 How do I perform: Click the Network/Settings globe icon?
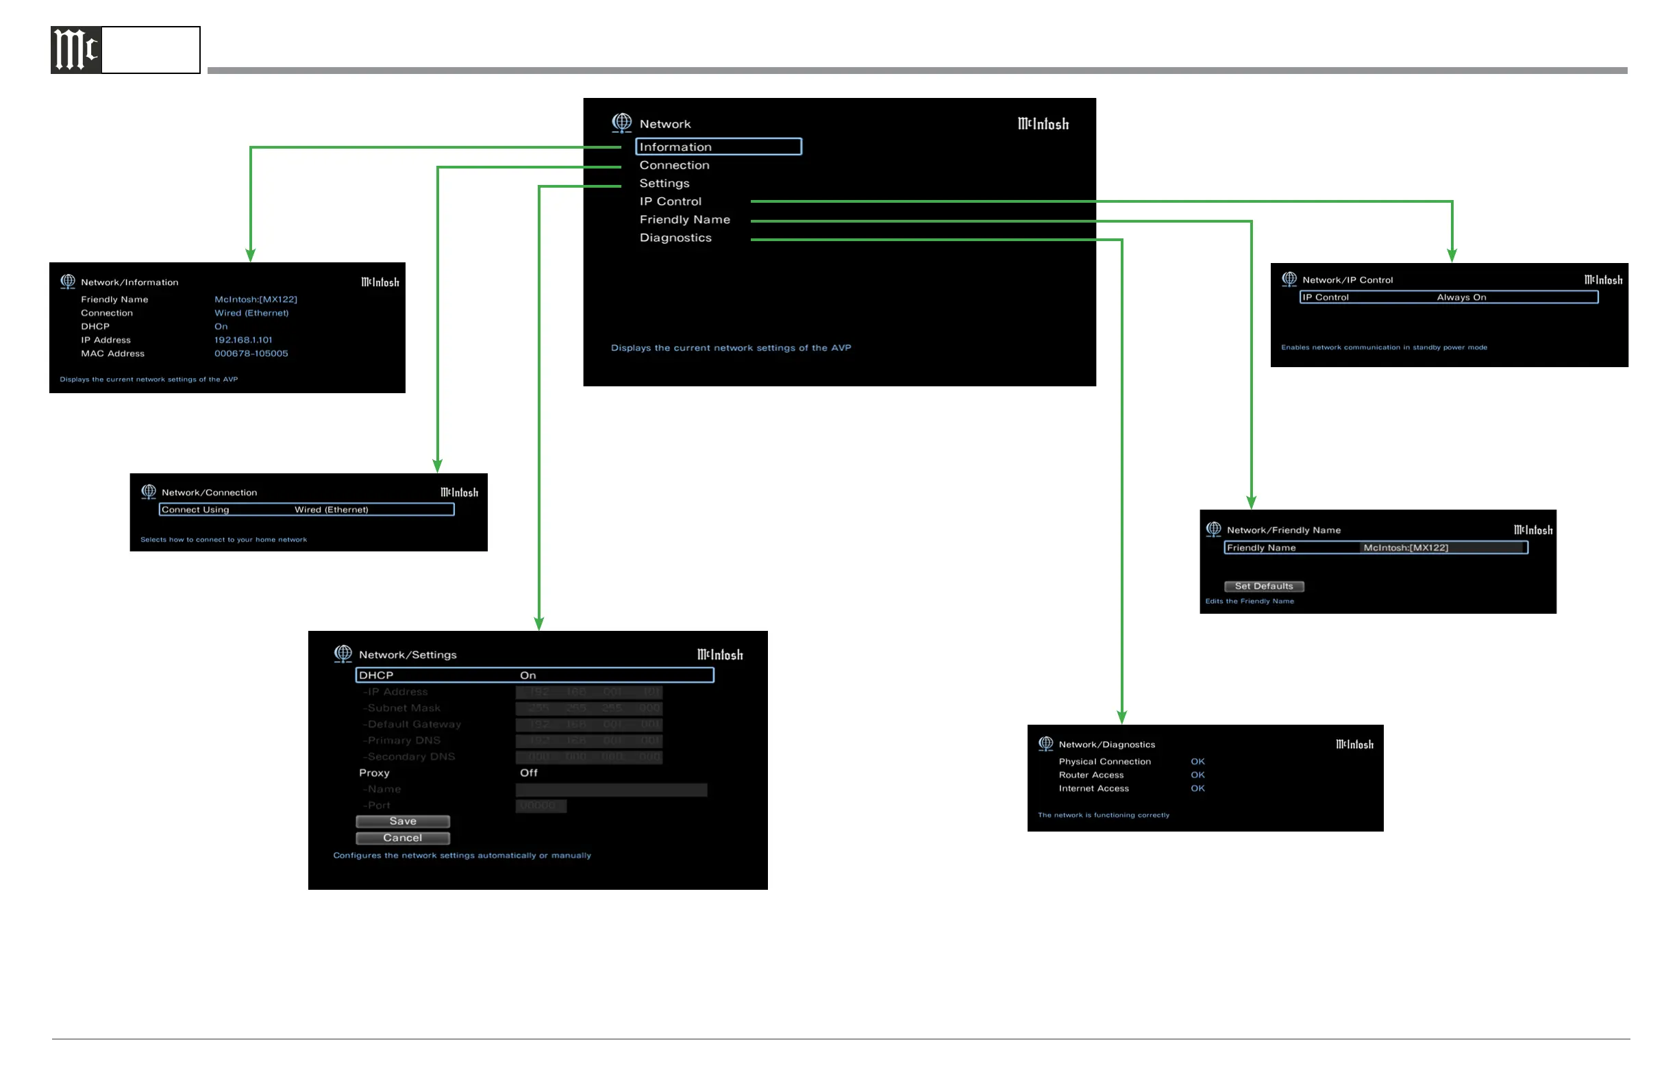pyautogui.click(x=343, y=653)
